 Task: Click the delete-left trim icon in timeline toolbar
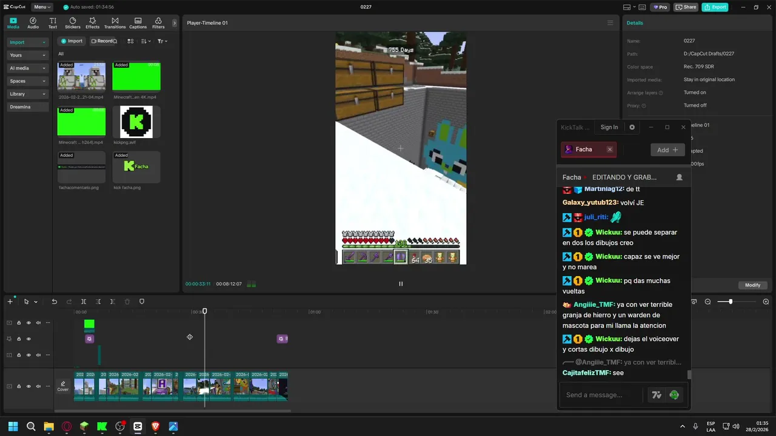98,302
